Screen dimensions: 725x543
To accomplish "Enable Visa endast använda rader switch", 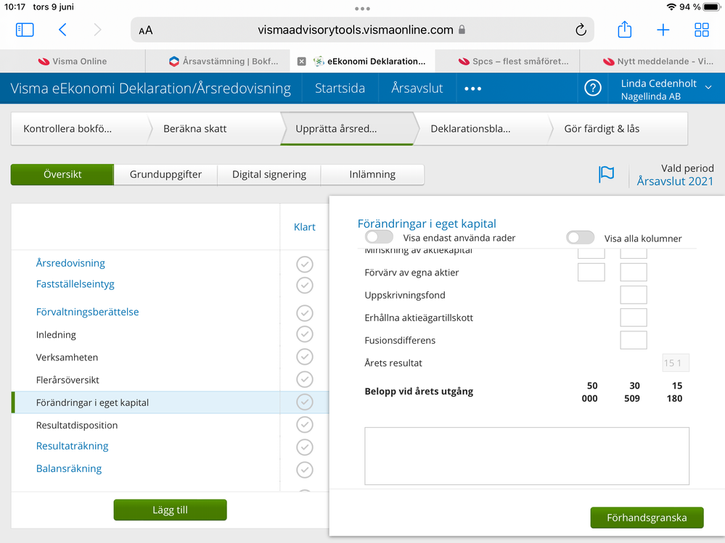I will pos(379,237).
